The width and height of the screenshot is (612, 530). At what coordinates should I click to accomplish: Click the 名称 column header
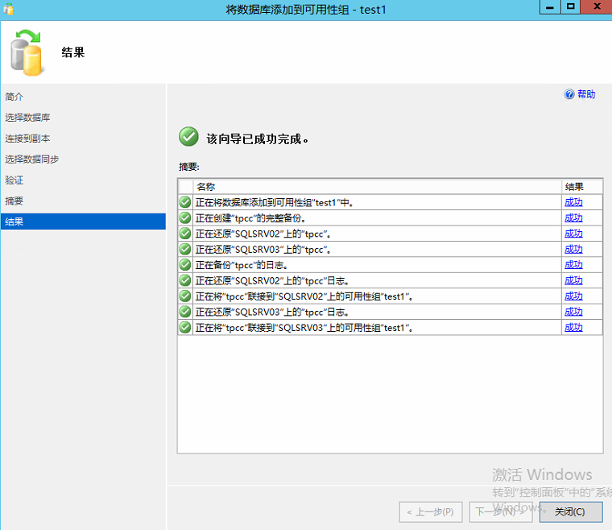pos(377,187)
